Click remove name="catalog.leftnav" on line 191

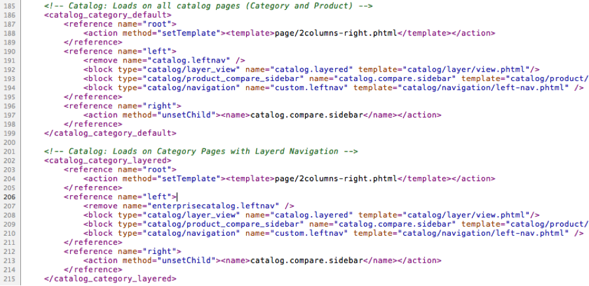coord(164,60)
